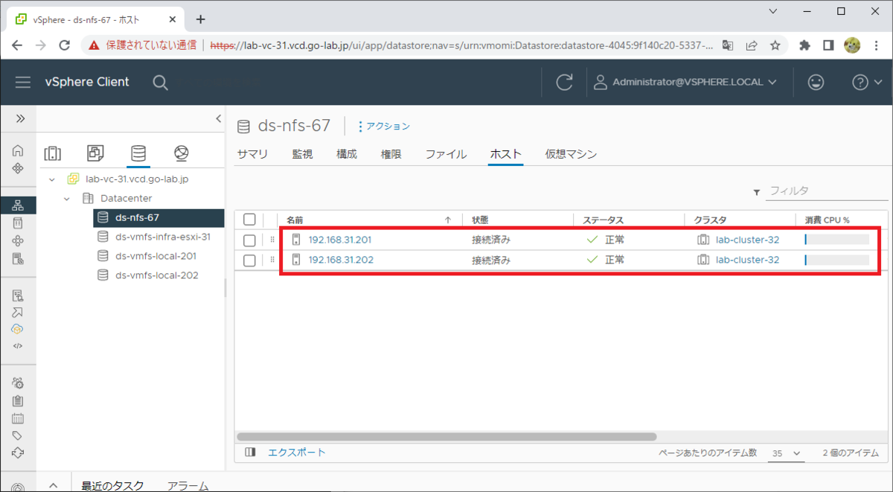
Task: Go to Home in the sidebar
Action: click(18, 150)
